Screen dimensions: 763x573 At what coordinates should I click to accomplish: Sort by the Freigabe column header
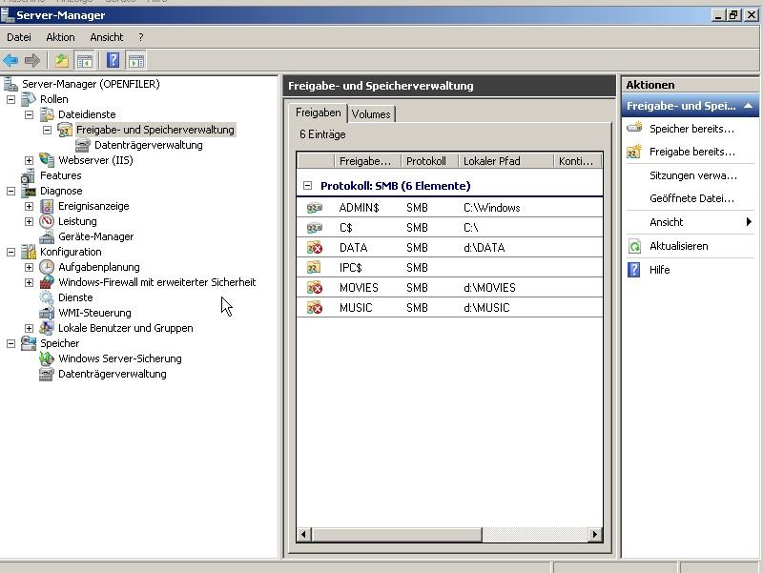367,161
